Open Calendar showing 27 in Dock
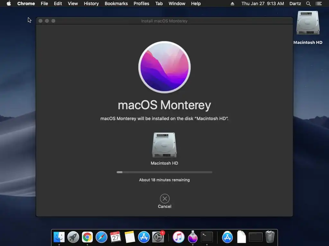Image resolution: width=329 pixels, height=246 pixels. (x=115, y=237)
